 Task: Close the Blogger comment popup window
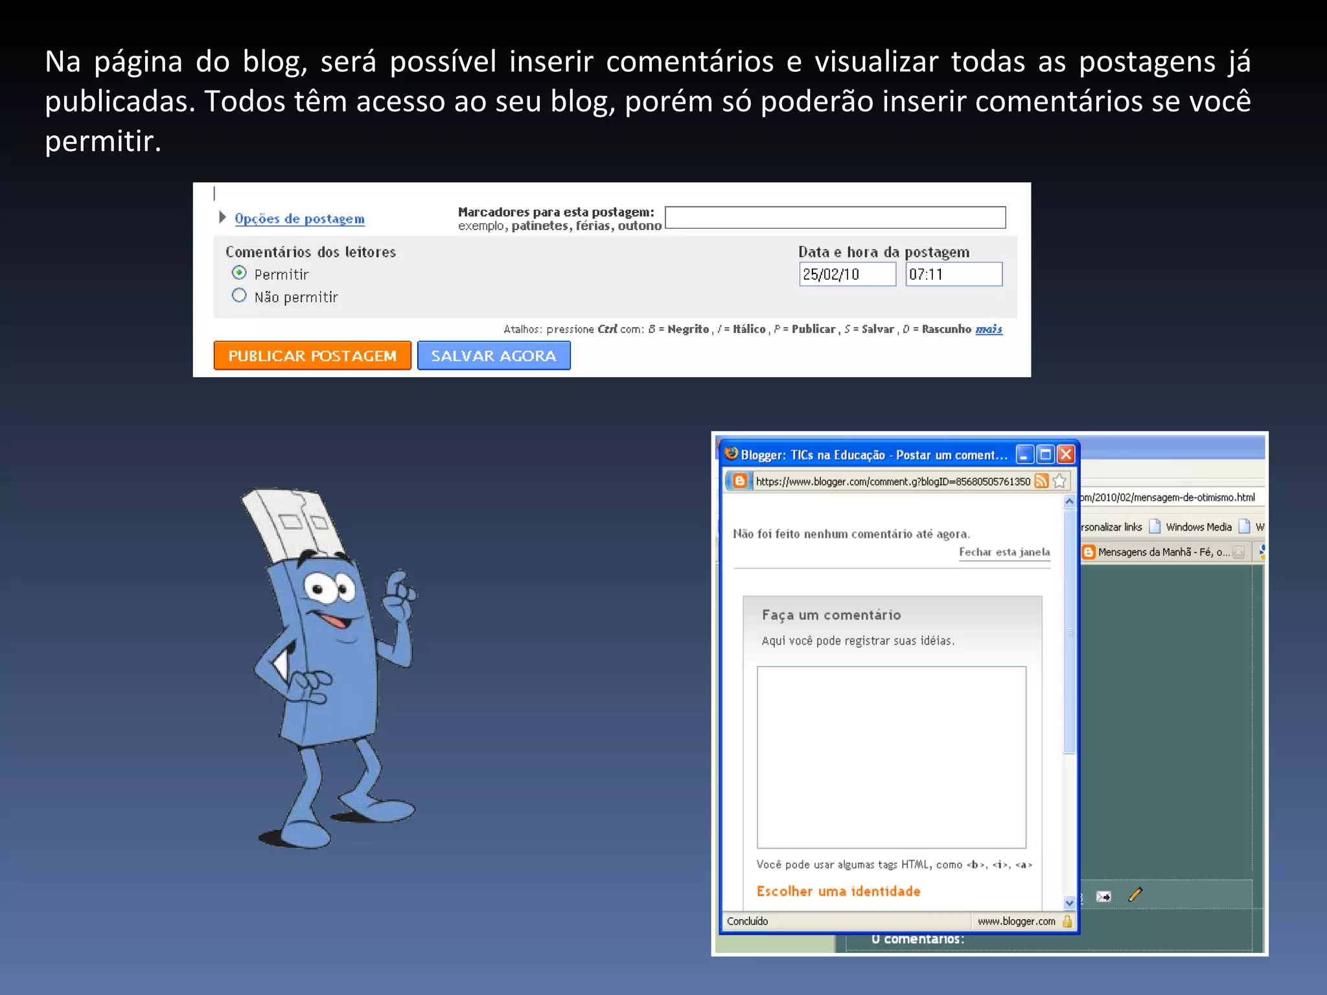[x=1066, y=455]
